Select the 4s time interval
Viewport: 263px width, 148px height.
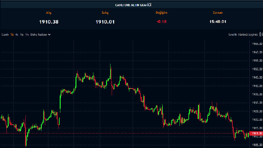[x=17, y=35]
